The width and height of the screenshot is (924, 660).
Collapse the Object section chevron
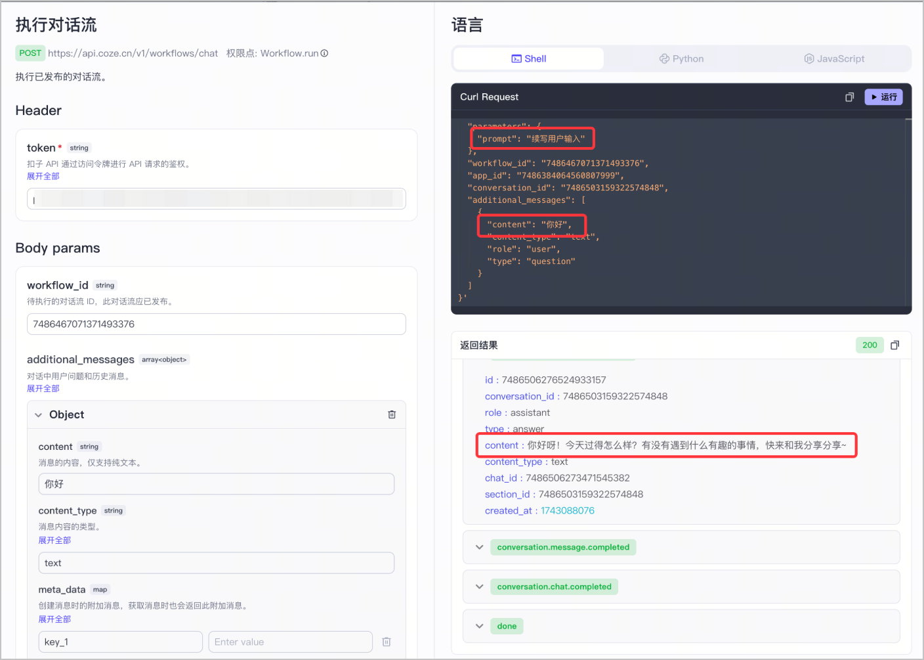(38, 415)
